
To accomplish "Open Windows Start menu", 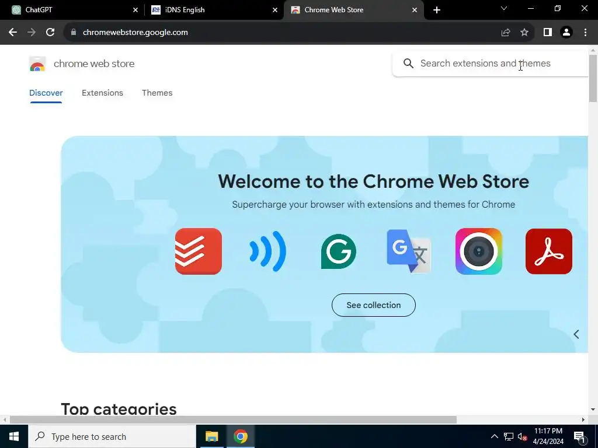I will (x=14, y=436).
